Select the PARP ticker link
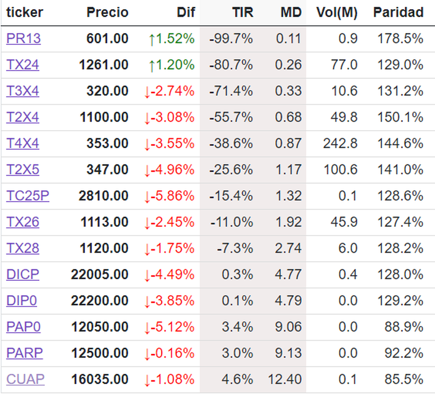 point(25,353)
